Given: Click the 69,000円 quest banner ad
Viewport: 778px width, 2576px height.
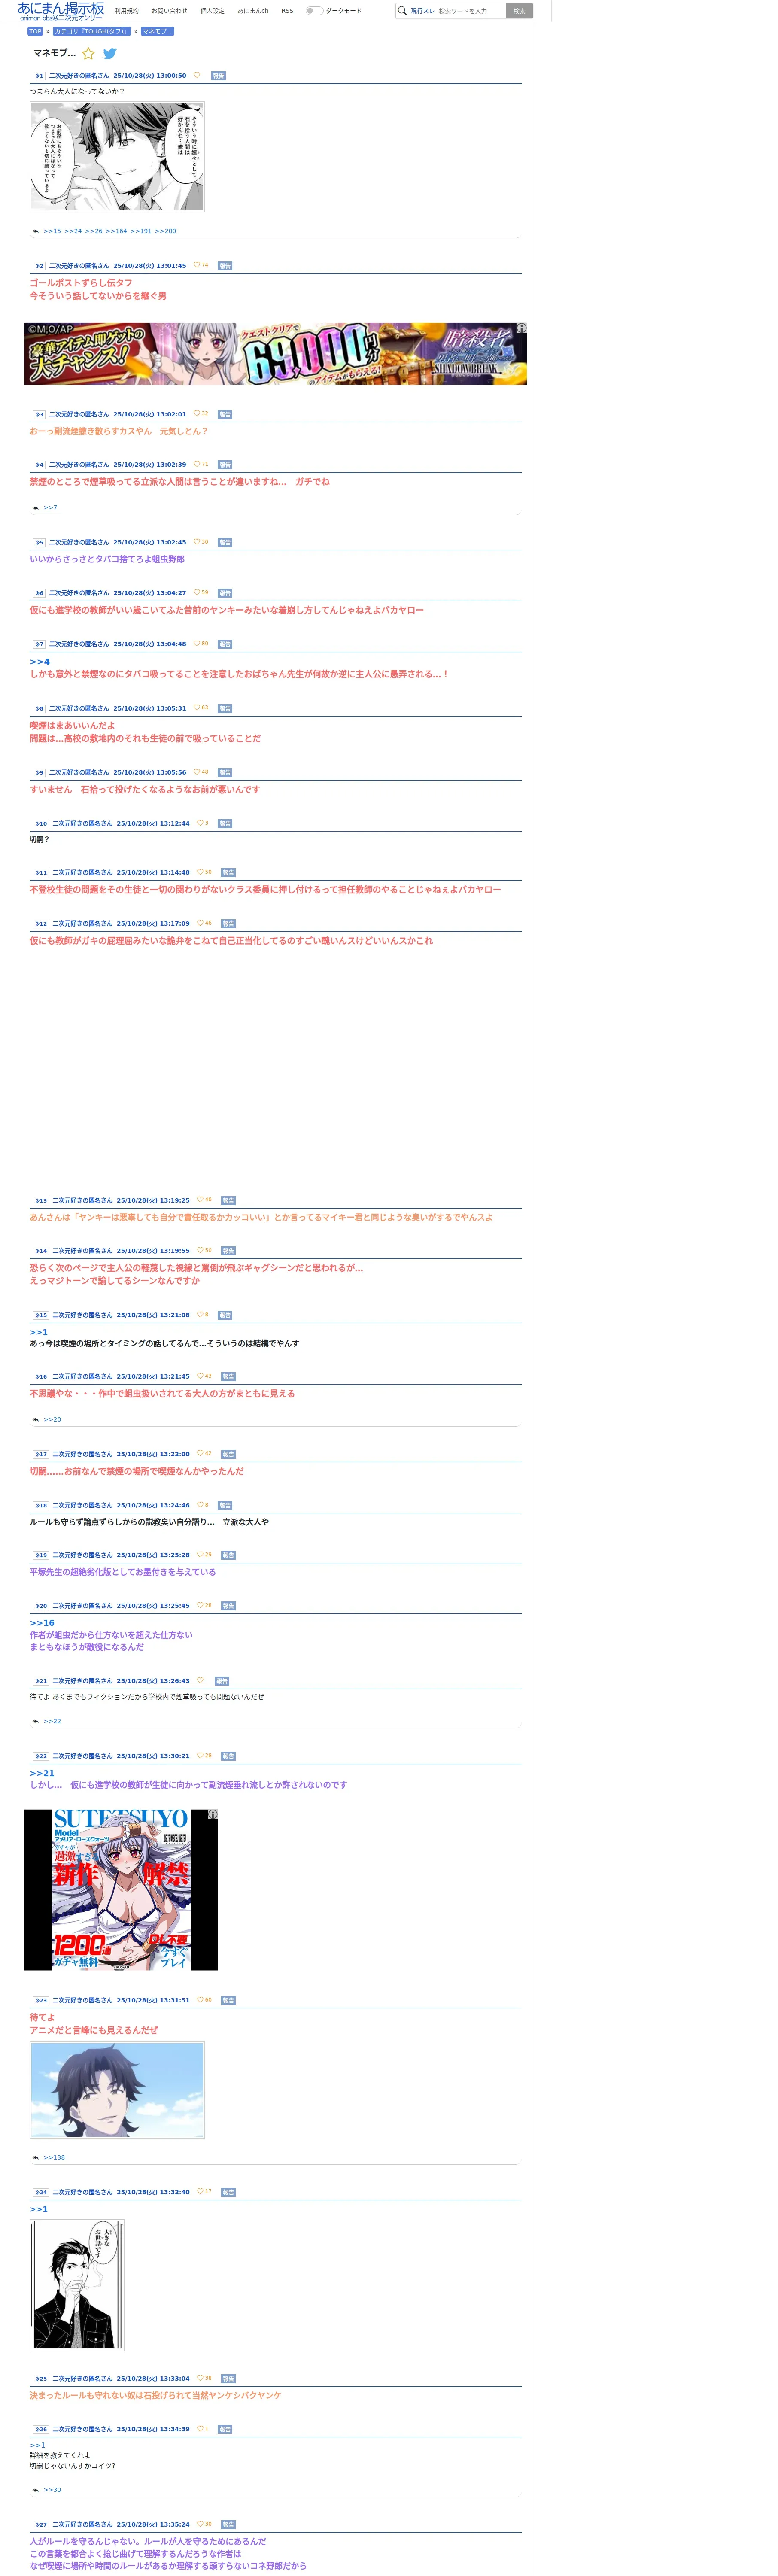Looking at the screenshot, I should 275,354.
